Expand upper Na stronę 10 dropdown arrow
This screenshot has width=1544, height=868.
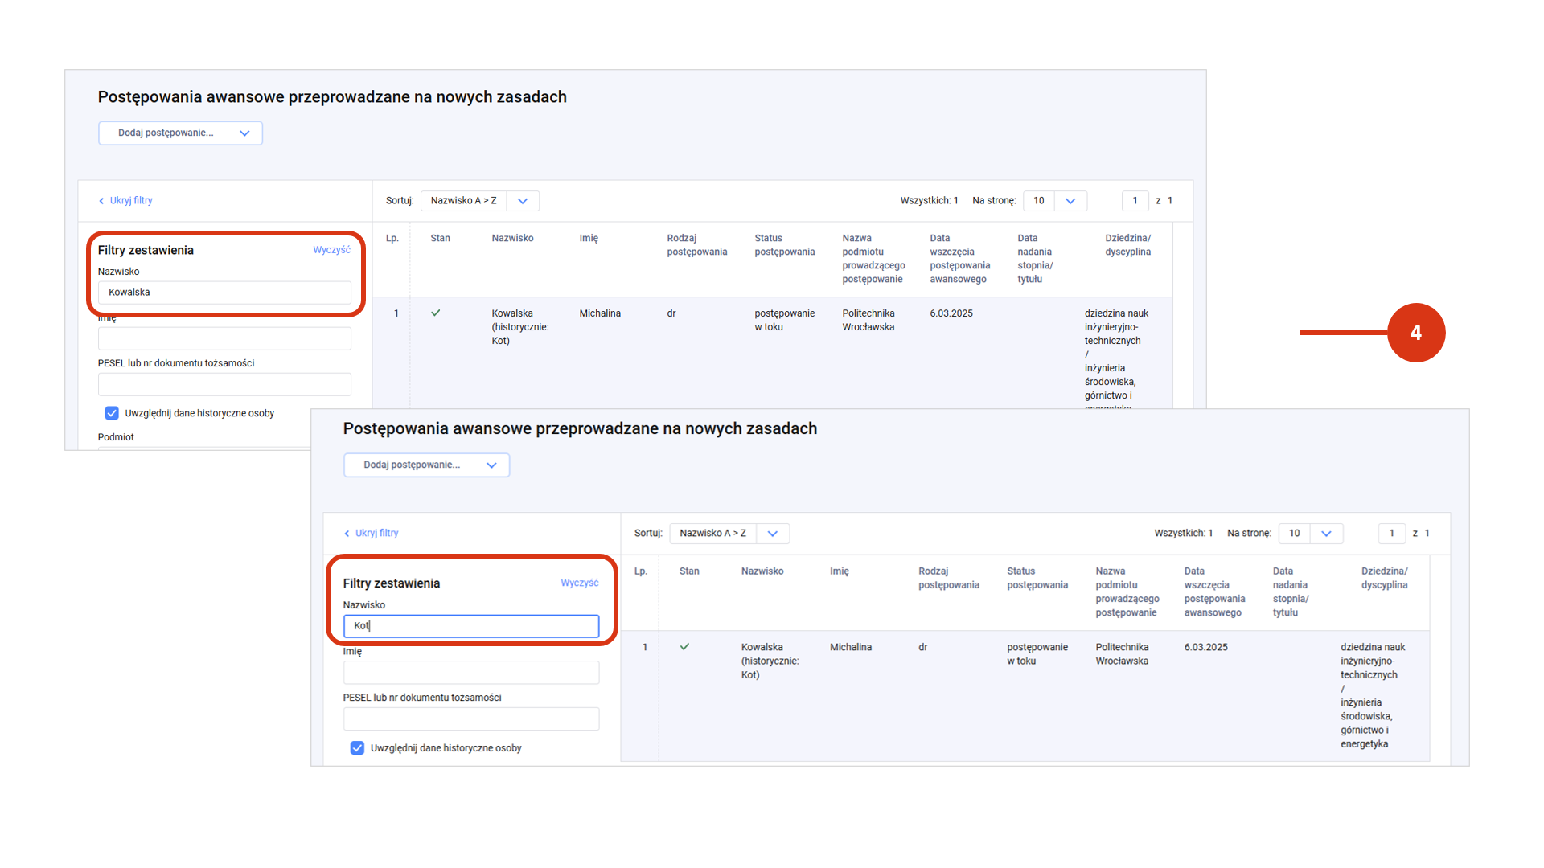click(1070, 201)
